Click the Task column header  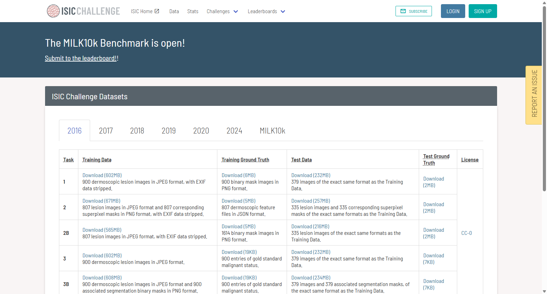pyautogui.click(x=68, y=160)
